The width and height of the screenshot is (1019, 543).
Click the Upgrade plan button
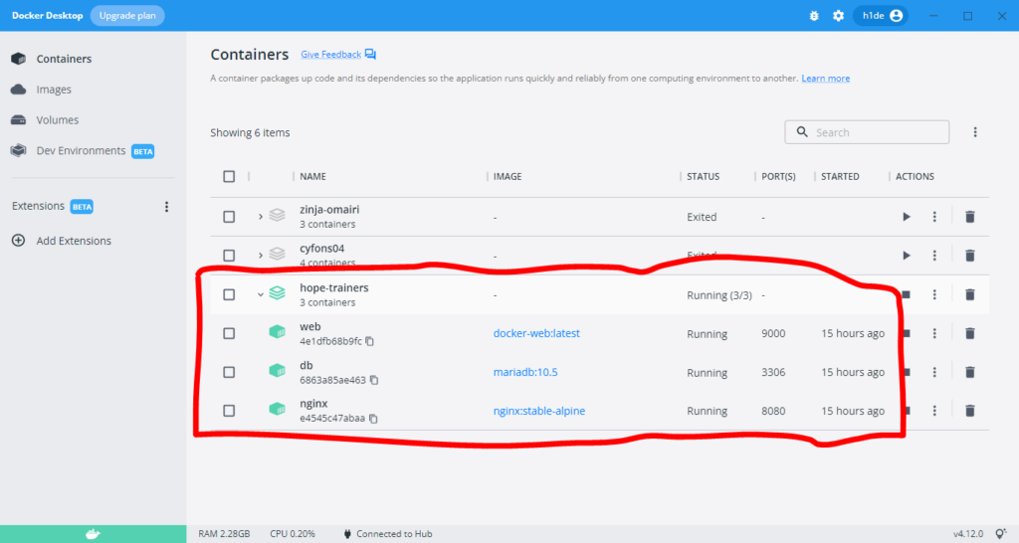pos(127,16)
